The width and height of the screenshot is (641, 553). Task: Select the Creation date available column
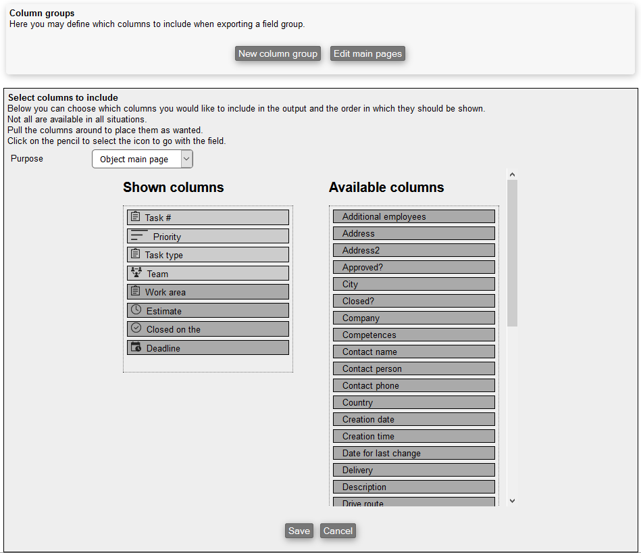coord(413,419)
